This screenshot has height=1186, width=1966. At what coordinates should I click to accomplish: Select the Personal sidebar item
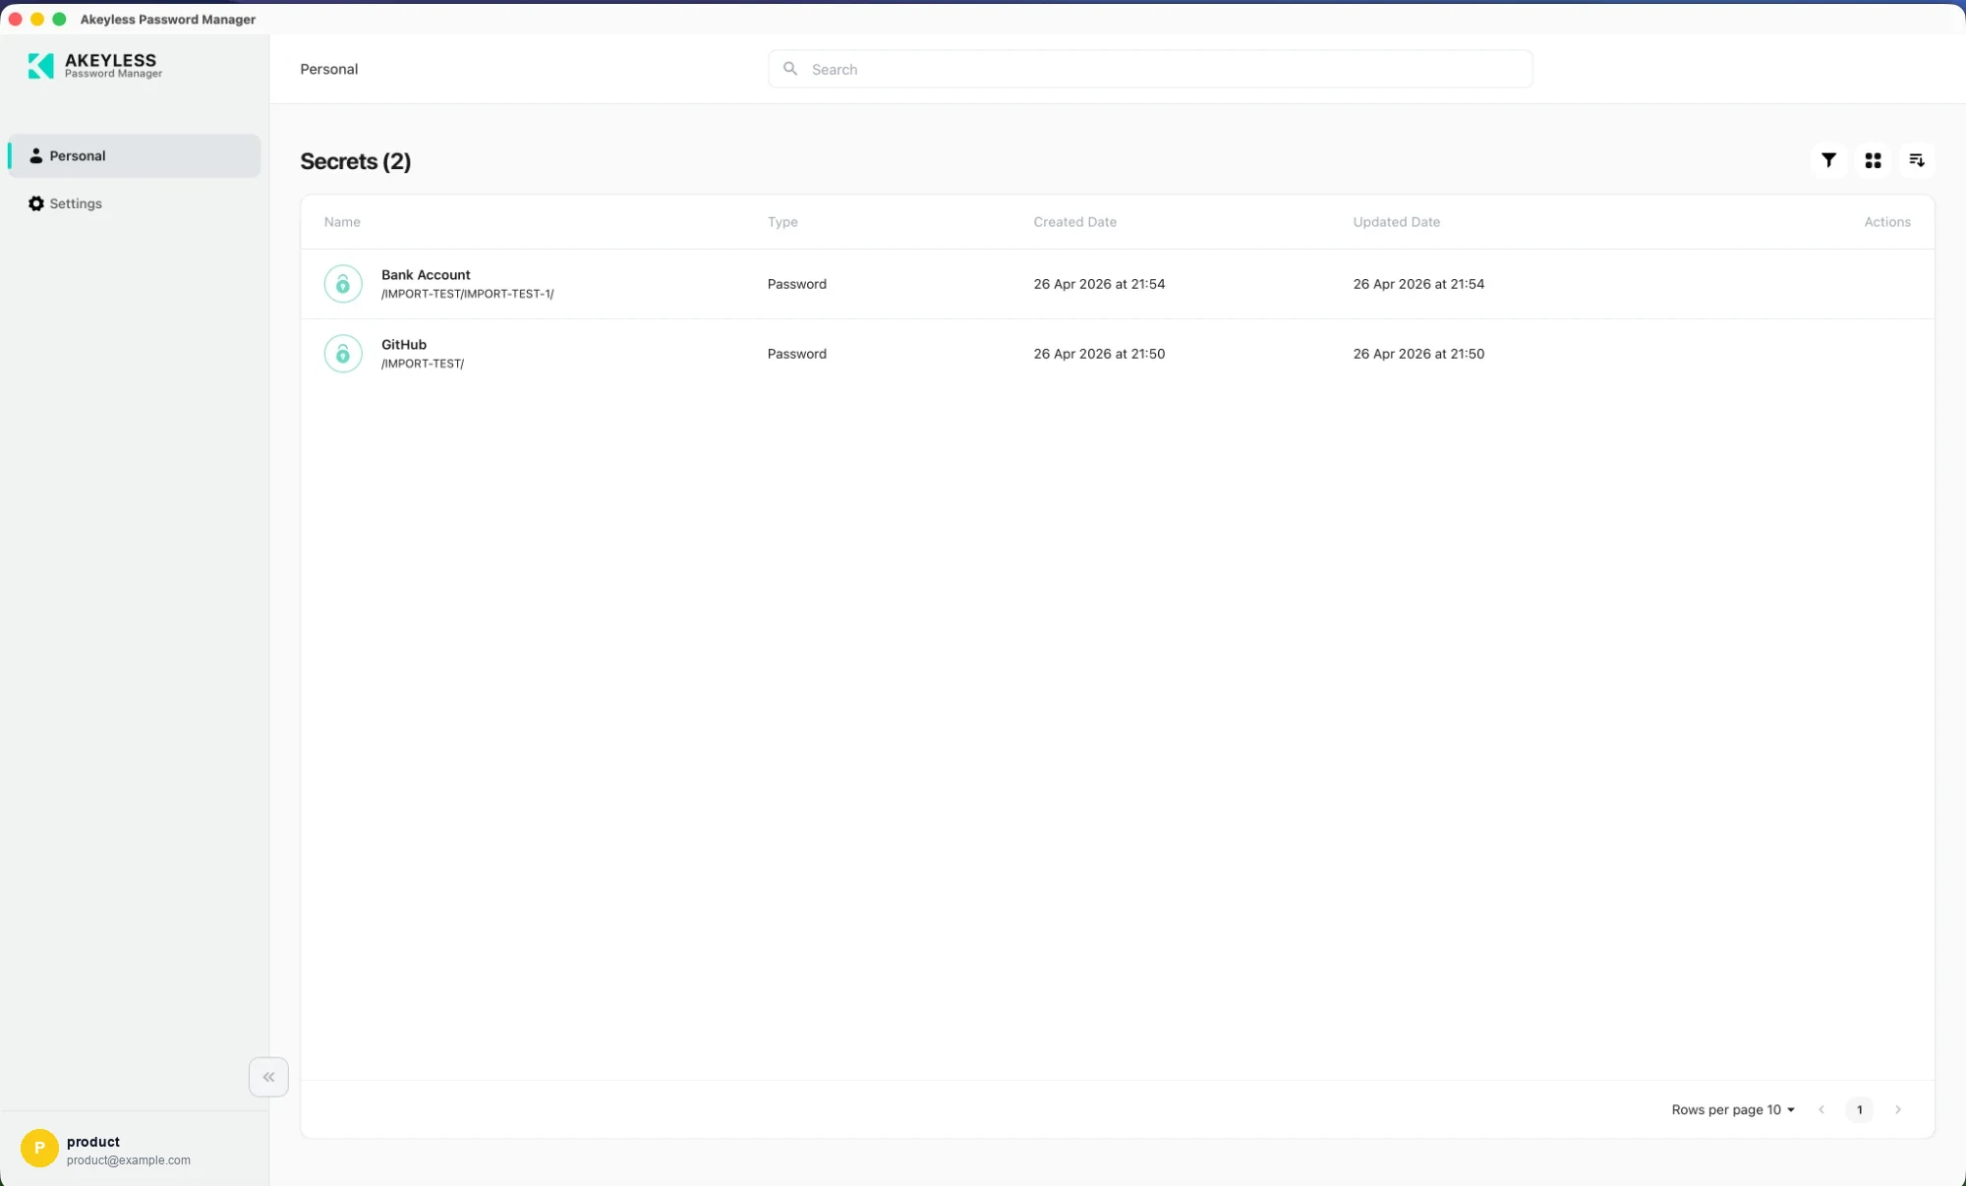[x=135, y=155]
